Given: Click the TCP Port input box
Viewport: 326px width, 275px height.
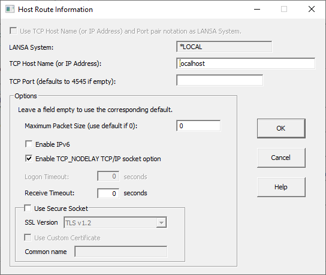Looking at the screenshot, I should (x=220, y=80).
